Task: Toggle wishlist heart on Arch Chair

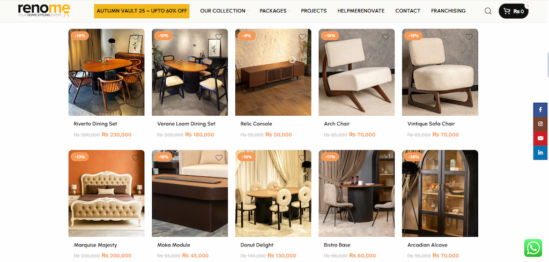Action: [385, 37]
